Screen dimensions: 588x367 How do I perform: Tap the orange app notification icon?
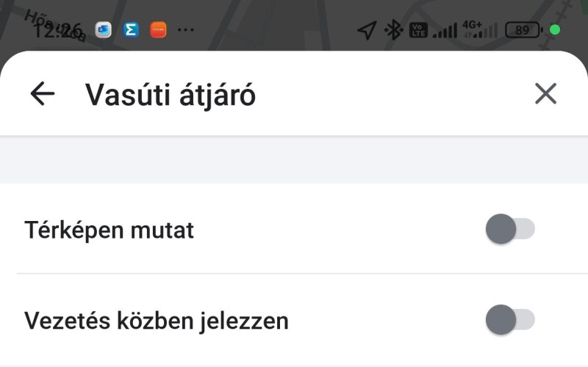pyautogui.click(x=158, y=30)
